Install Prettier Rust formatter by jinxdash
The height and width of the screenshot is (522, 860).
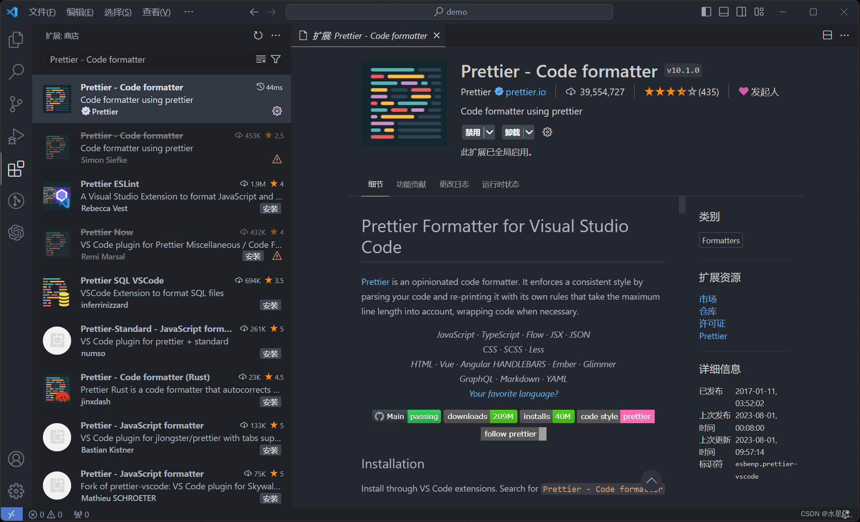click(271, 402)
